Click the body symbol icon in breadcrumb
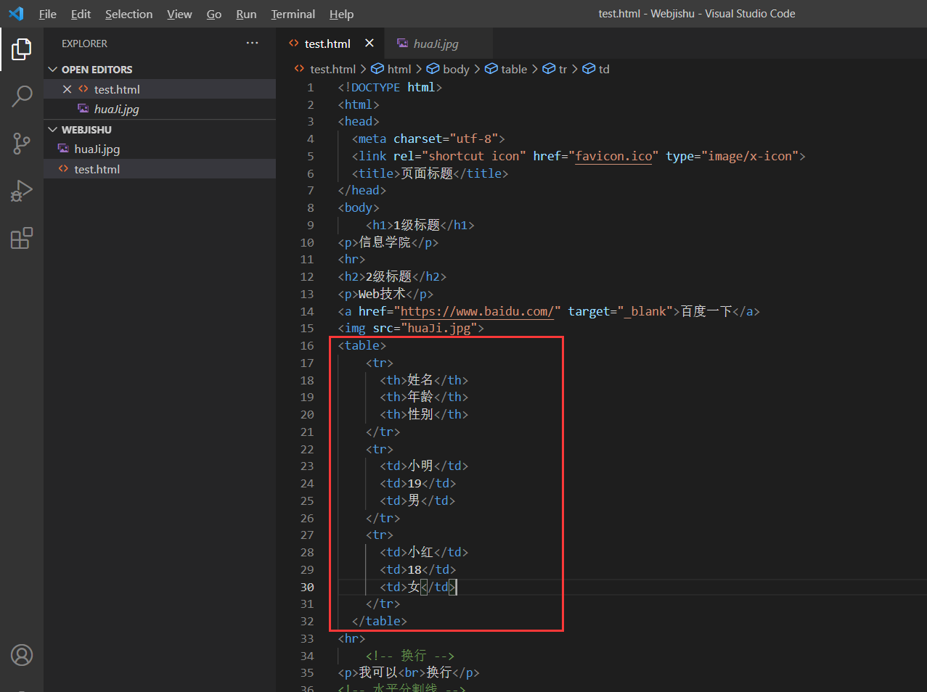The height and width of the screenshot is (692, 927). point(433,69)
